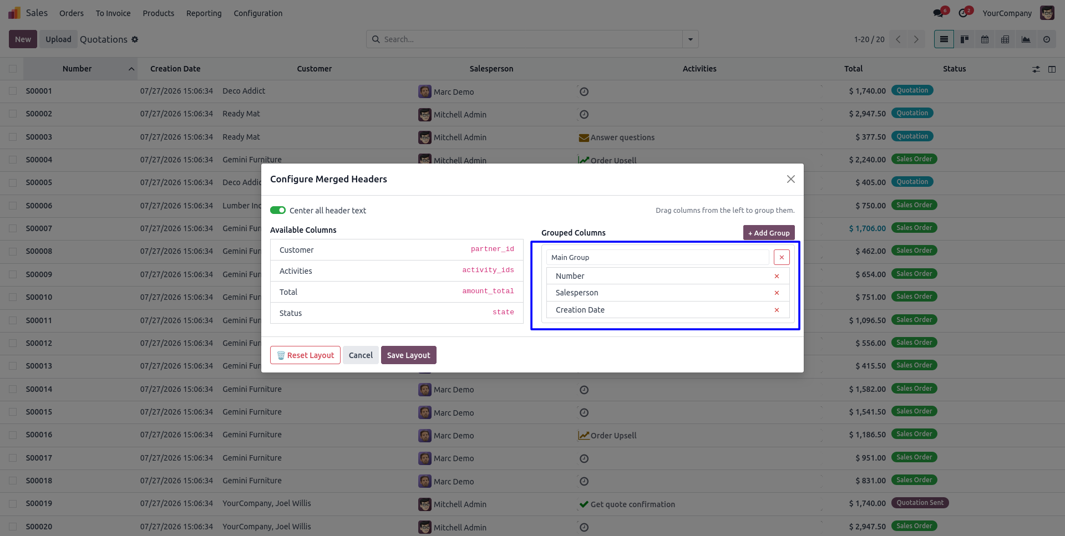Edit the Main Group name field
Viewport: 1065px width, 536px height.
pos(658,257)
